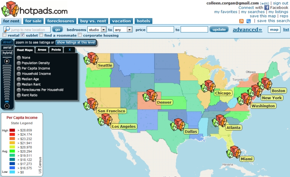
Task: Toggle the rental checkbox
Action: (x=4, y=35)
